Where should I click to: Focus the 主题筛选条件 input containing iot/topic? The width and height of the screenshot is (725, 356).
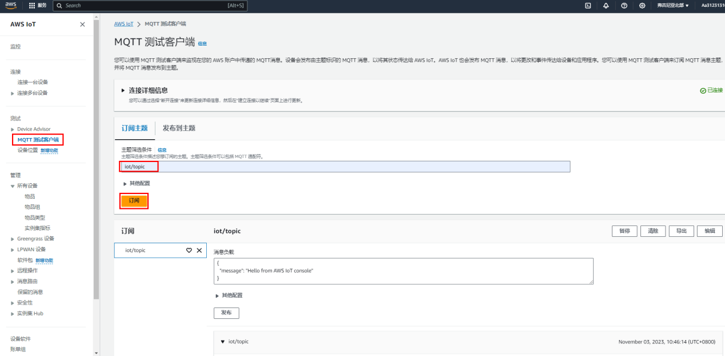(x=345, y=167)
